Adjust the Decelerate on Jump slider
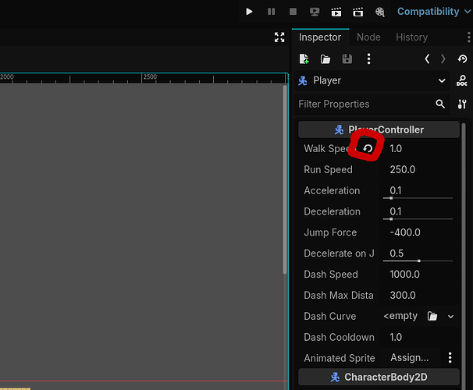The width and height of the screenshot is (473, 390). click(418, 261)
